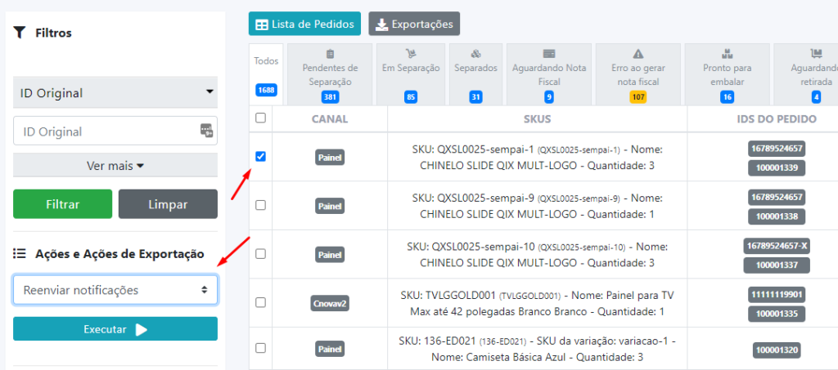This screenshot has width=838, height=370.
Task: Open Lista de Pedidos
Action: coord(304,24)
